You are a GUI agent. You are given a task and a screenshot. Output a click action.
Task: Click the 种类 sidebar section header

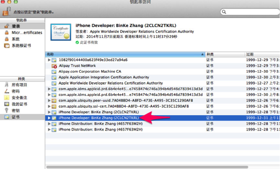(x=21, y=79)
